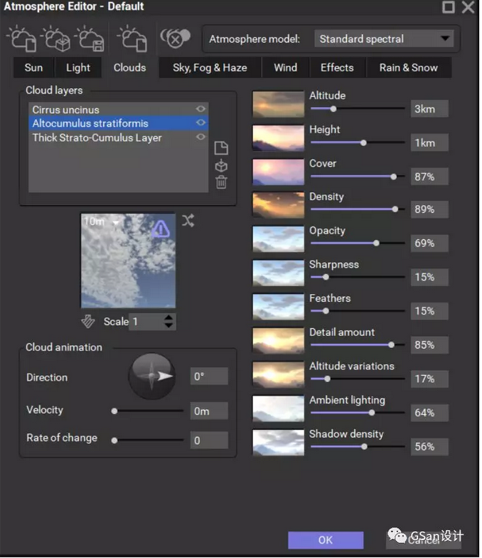
Task: Click the Detail amount 85% field
Action: click(x=429, y=344)
